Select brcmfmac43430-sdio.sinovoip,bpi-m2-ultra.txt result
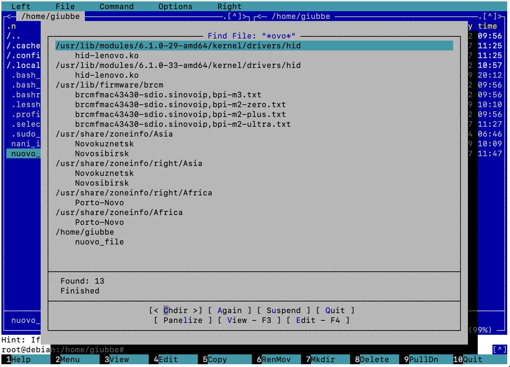 [183, 124]
